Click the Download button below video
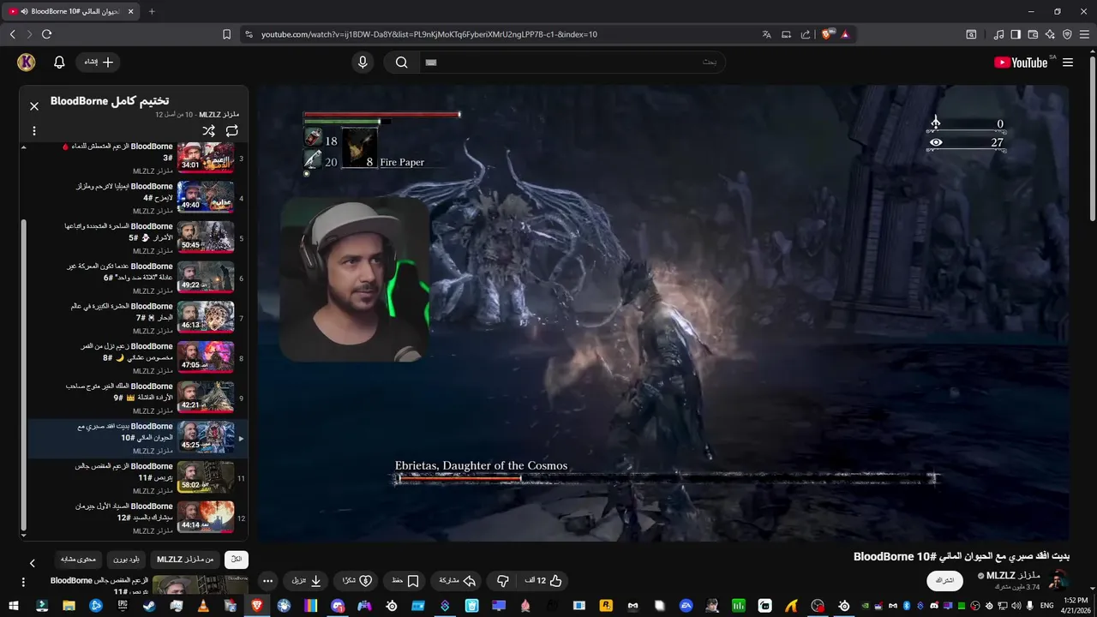Screen dimensions: 1097x617 pos(306,581)
